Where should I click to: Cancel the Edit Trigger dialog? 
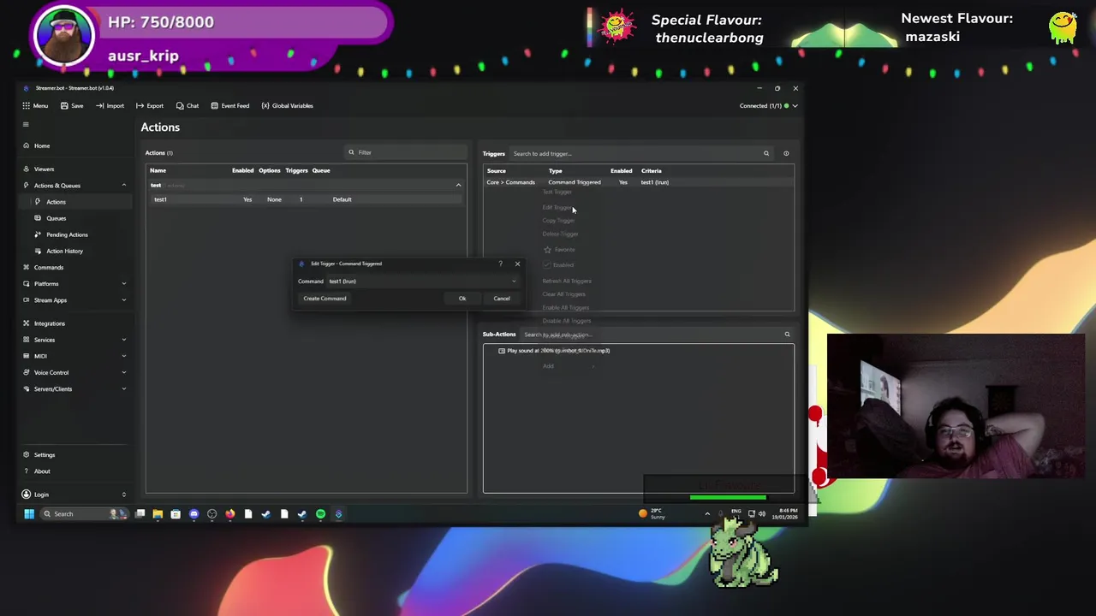(x=502, y=299)
